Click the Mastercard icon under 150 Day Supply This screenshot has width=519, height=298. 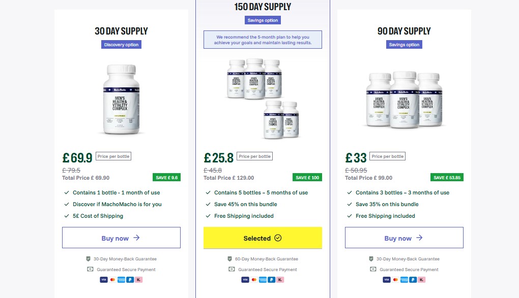coord(254,280)
